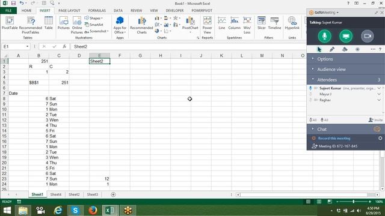Image resolution: width=385 pixels, height=216 pixels.
Task: Insert a Win/Loss sparkline
Action: (x=247, y=25)
